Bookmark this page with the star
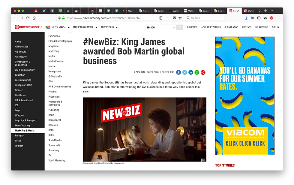The image size is (294, 185). point(180,18)
